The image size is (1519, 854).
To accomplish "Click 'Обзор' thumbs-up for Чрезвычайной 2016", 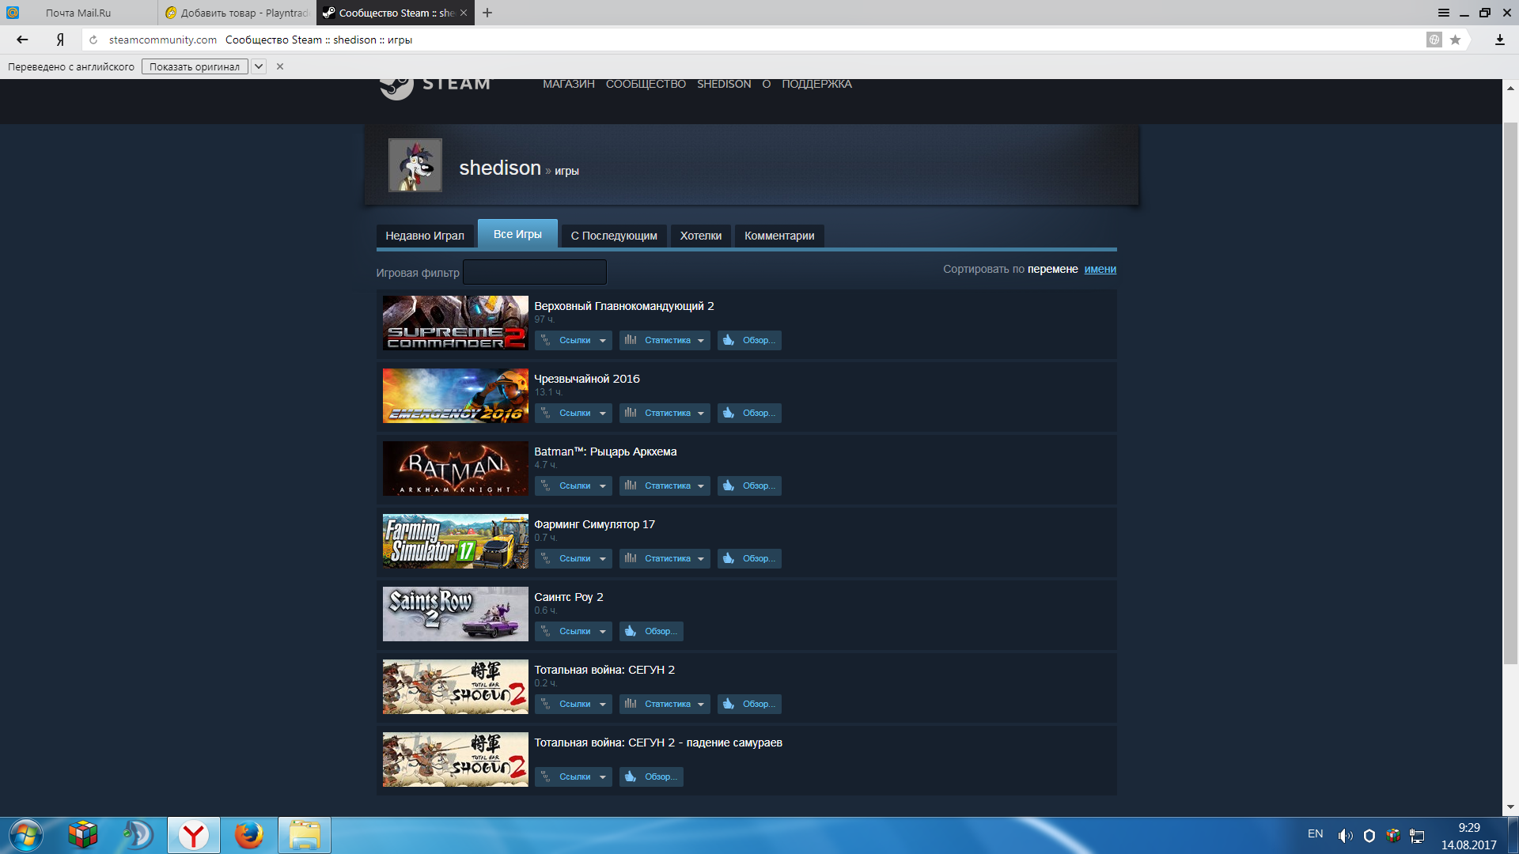I will pyautogui.click(x=749, y=413).
